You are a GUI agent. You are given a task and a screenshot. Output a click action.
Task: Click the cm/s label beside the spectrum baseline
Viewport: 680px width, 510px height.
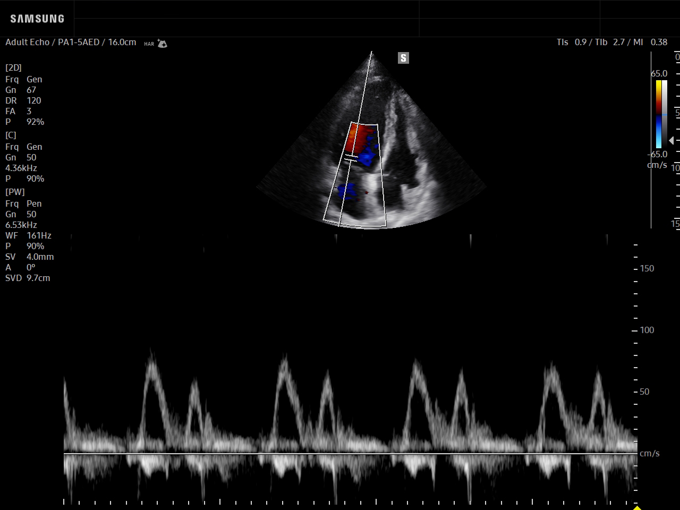pos(650,453)
